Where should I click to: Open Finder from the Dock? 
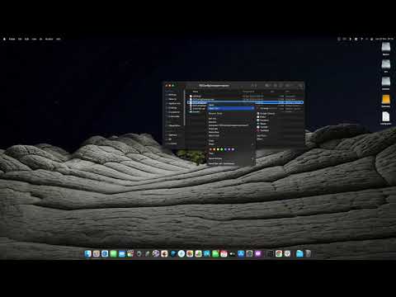pos(87,253)
